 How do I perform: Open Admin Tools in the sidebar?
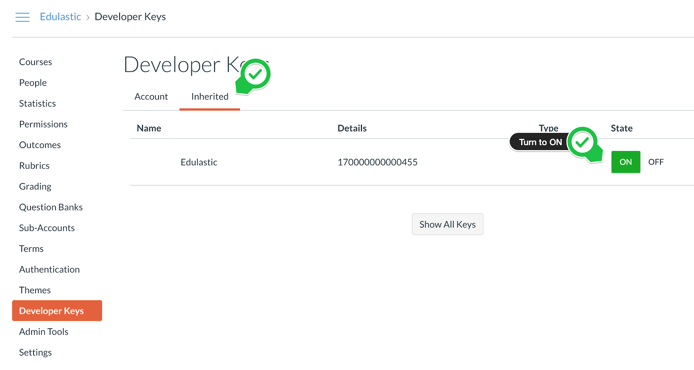[x=44, y=332]
